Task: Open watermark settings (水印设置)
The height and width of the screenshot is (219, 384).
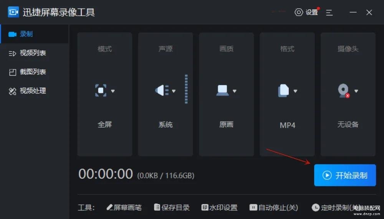Action: [x=219, y=207]
